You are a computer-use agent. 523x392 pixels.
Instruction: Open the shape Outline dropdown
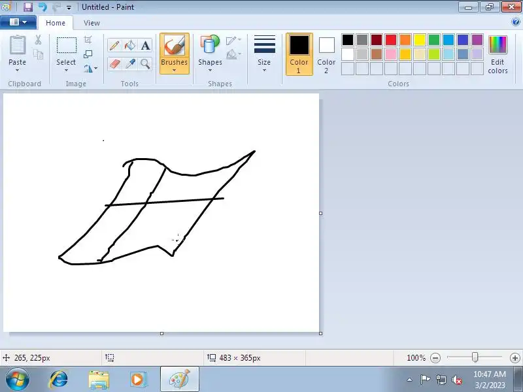point(233,41)
